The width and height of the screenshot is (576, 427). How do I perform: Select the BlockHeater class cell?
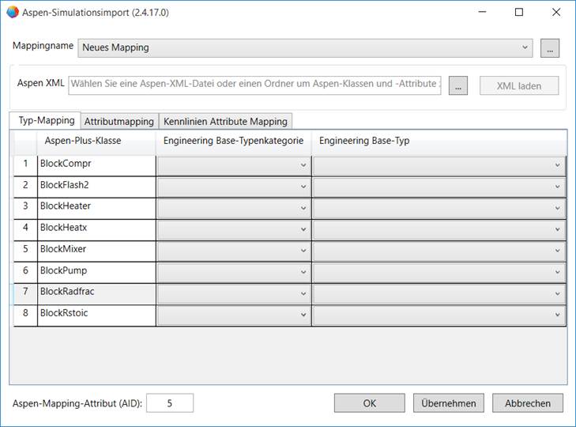[96, 208]
